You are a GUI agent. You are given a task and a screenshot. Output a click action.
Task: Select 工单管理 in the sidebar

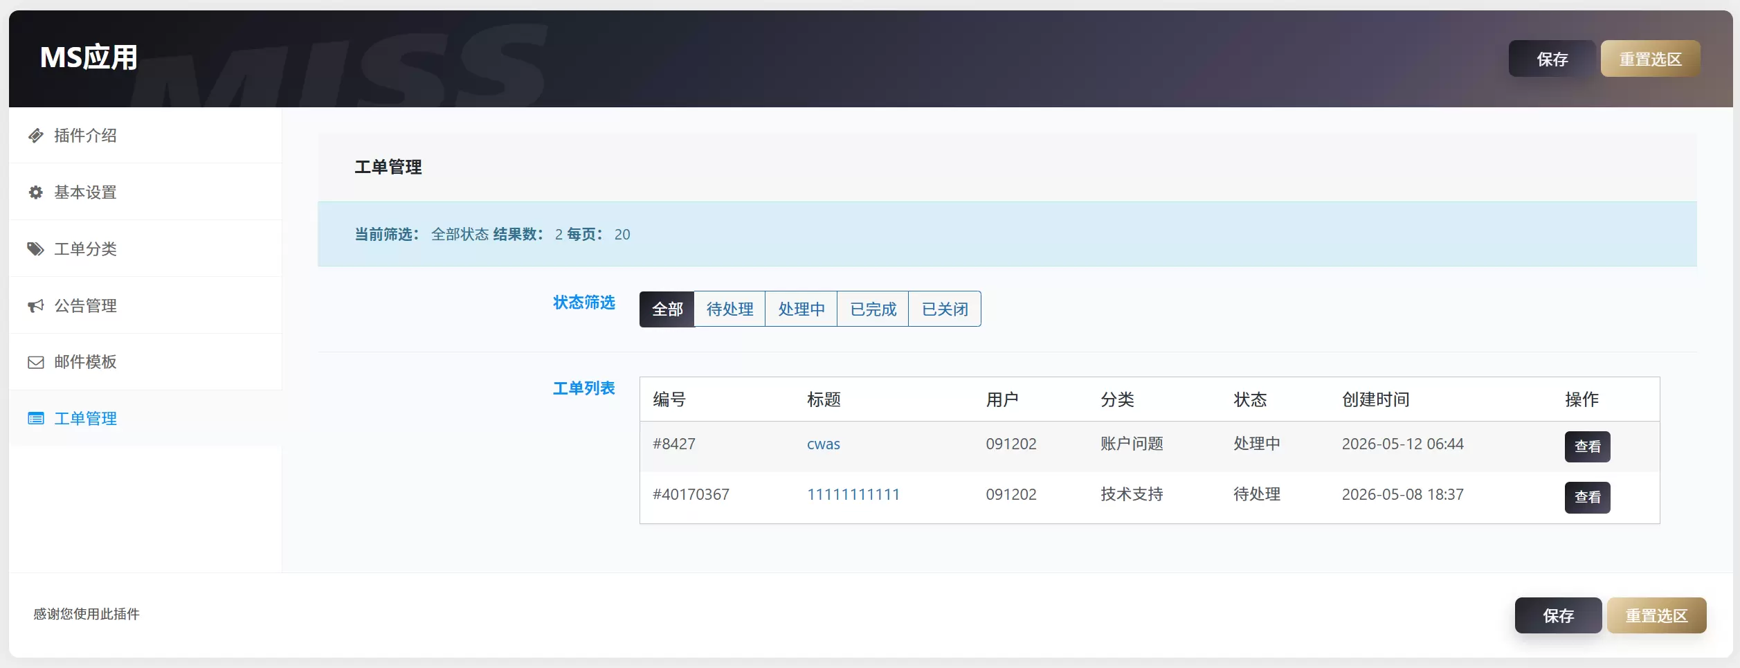click(145, 419)
